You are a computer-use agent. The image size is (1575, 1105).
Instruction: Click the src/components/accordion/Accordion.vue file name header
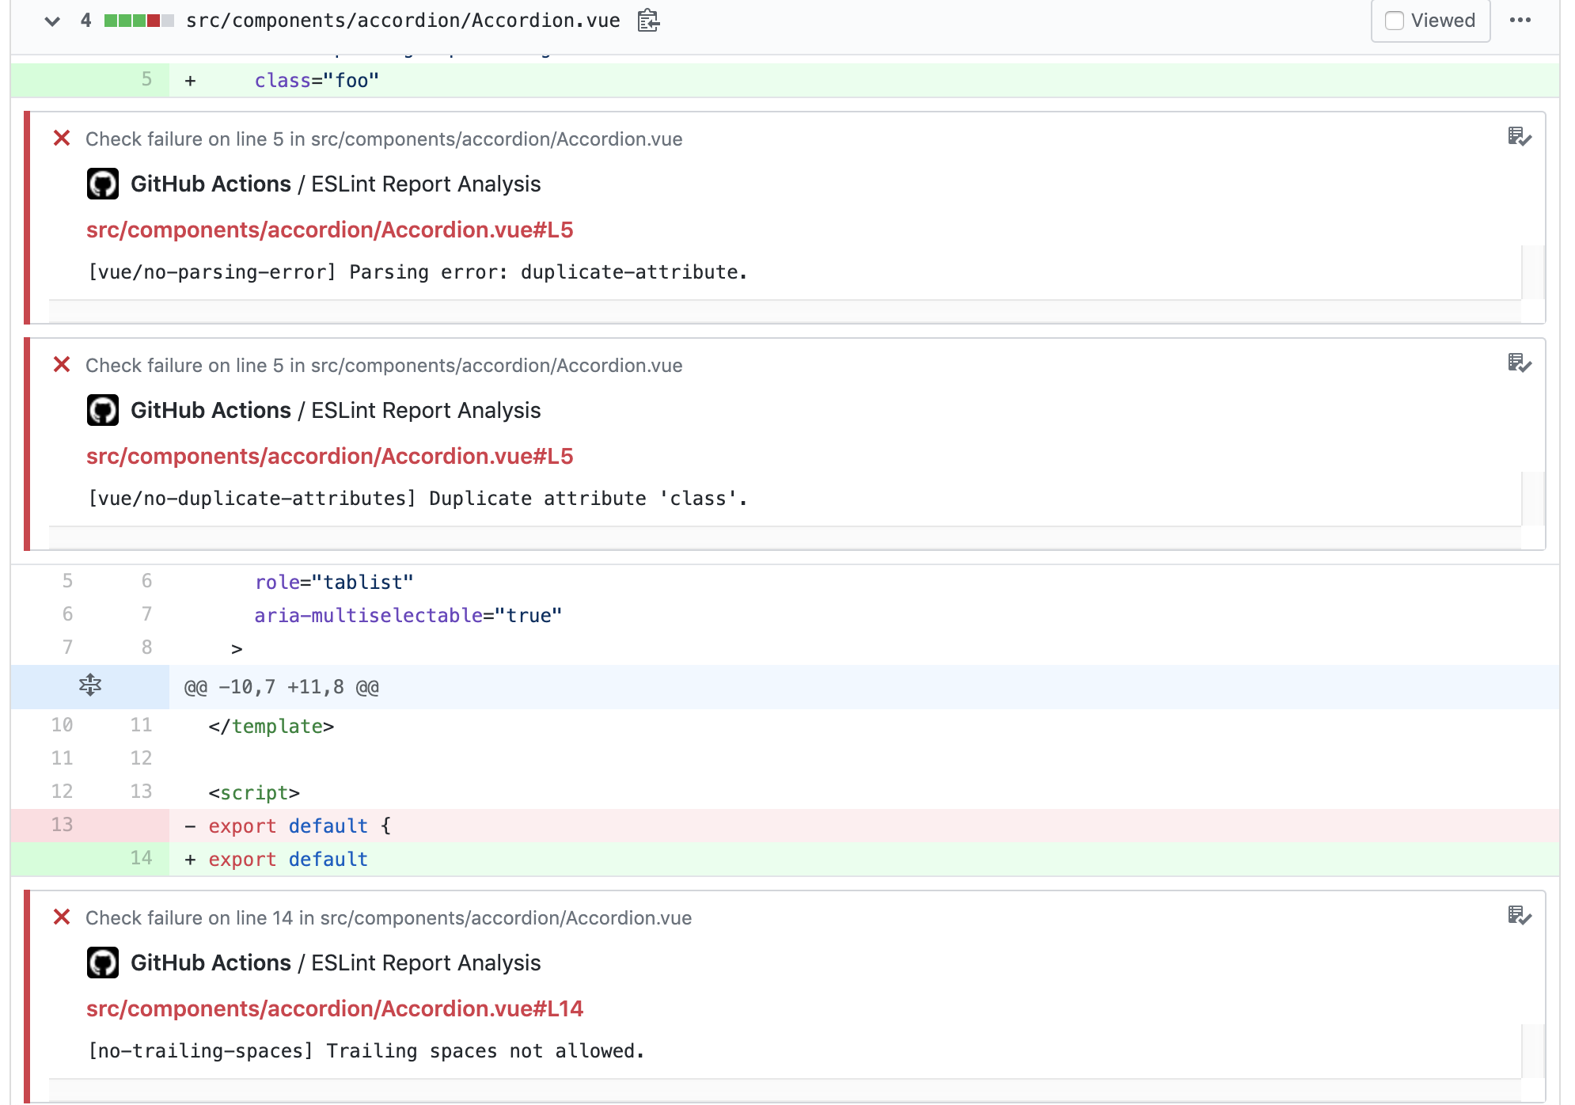(x=403, y=21)
